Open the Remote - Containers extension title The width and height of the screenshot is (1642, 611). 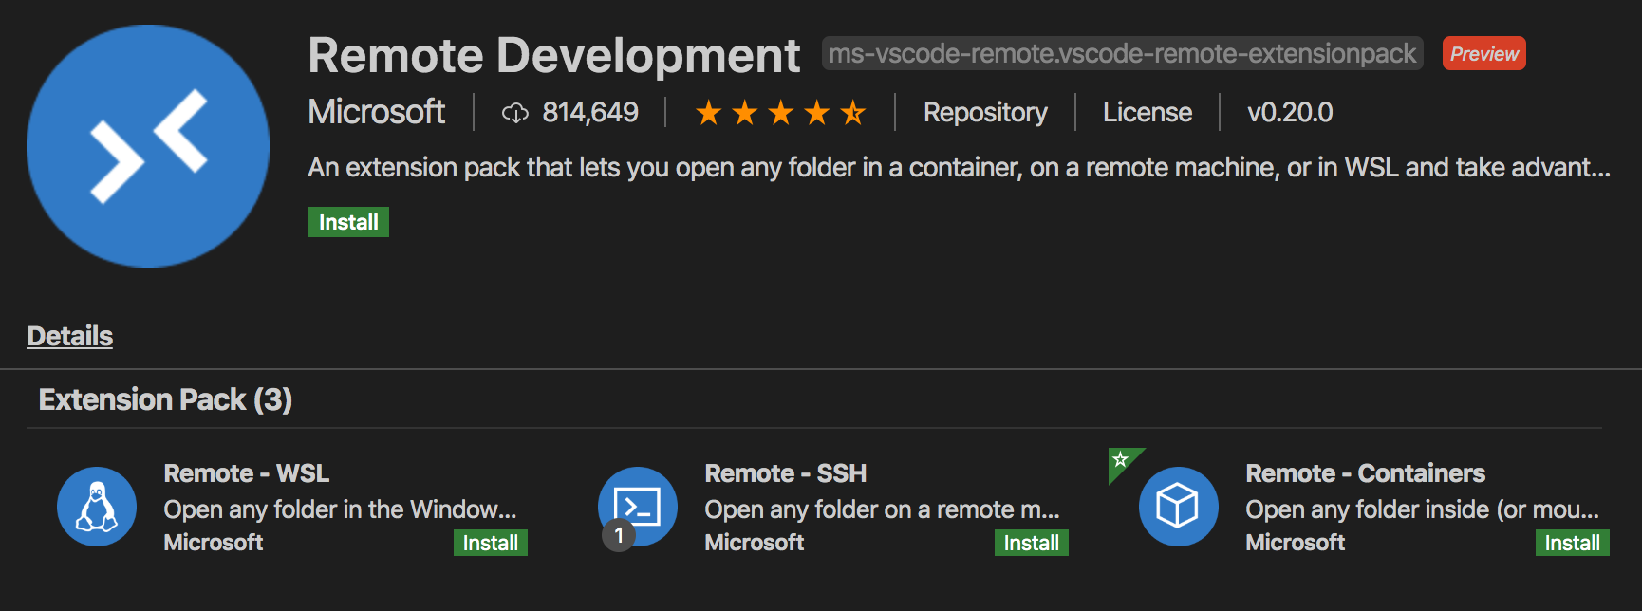1365,473
